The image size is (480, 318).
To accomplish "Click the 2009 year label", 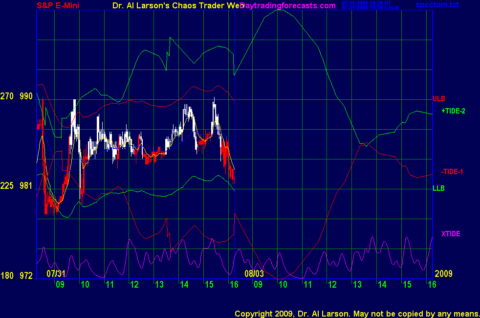I will click(443, 273).
